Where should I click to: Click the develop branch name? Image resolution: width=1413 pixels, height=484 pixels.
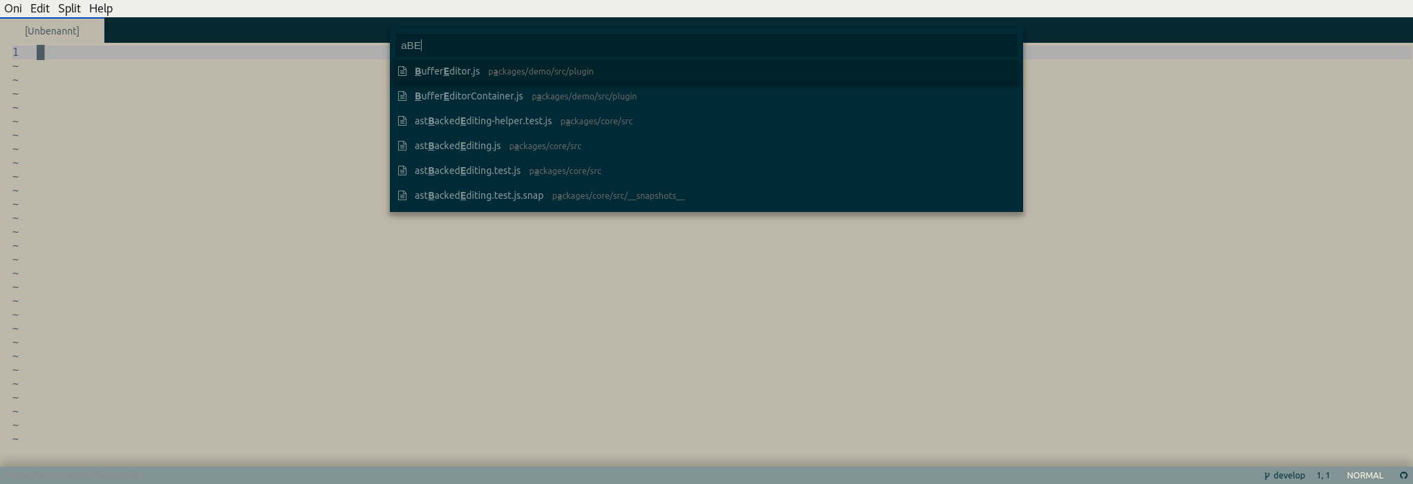[x=1289, y=476]
